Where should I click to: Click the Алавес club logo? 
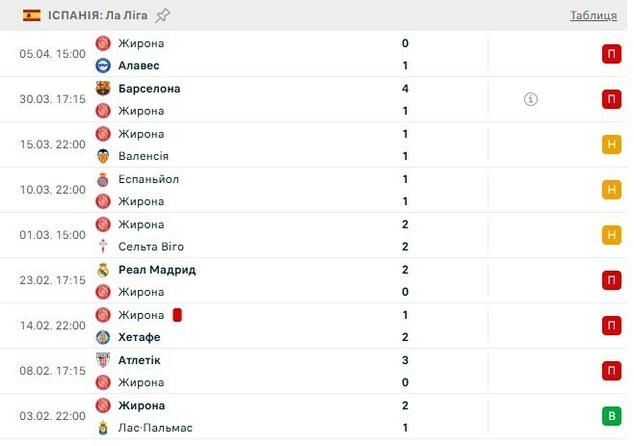(x=103, y=66)
